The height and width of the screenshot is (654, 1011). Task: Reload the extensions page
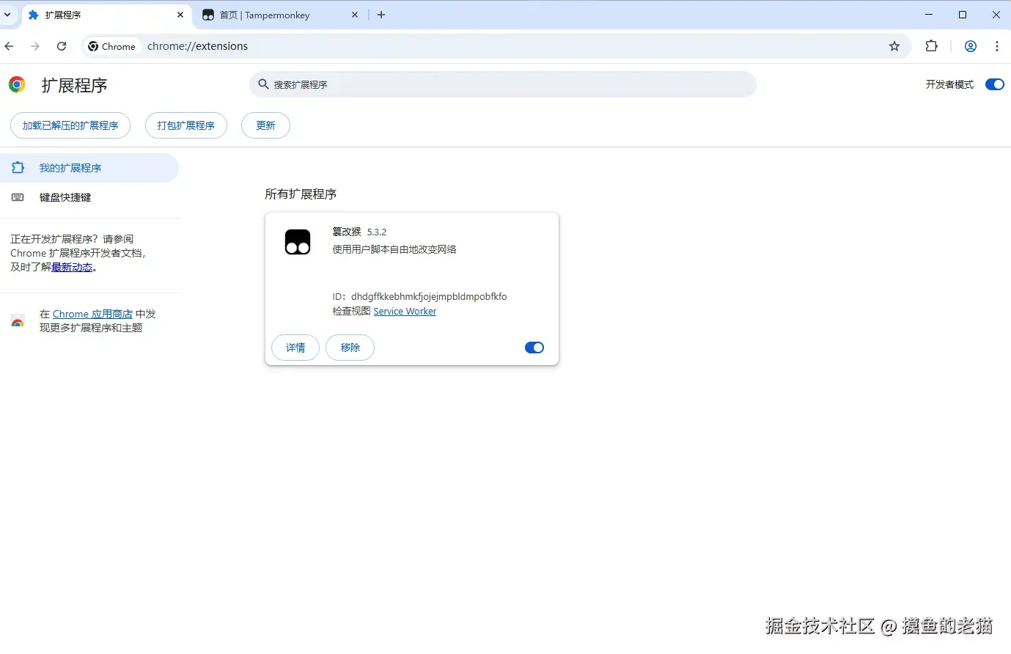62,46
